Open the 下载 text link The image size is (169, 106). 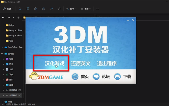(127, 77)
